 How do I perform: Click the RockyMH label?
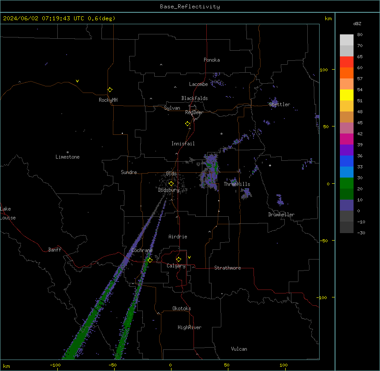[x=108, y=100]
